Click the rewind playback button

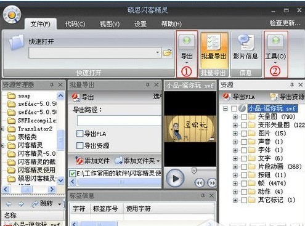(200, 183)
